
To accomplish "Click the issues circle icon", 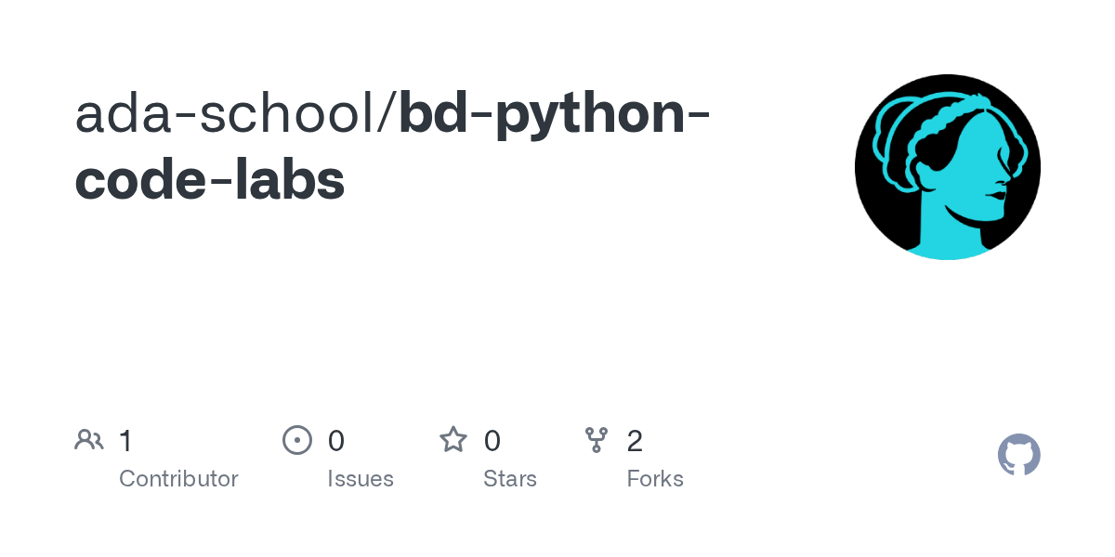I will pos(296,440).
